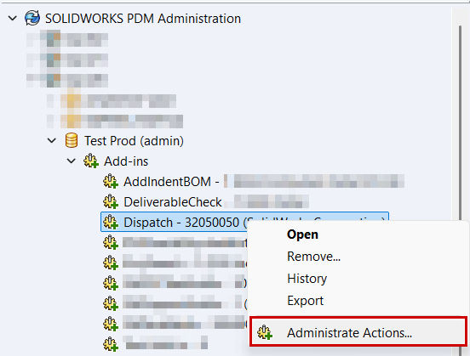Viewport: 470px width, 356px height.
Task: Choose Administrate Actions... menu entry
Action: coord(358,332)
